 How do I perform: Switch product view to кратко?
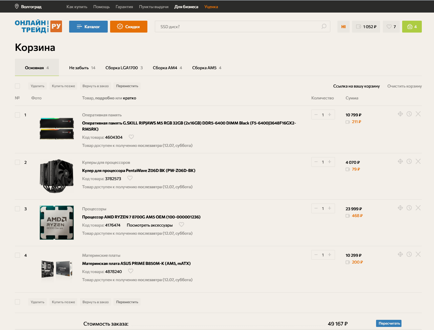pos(130,98)
